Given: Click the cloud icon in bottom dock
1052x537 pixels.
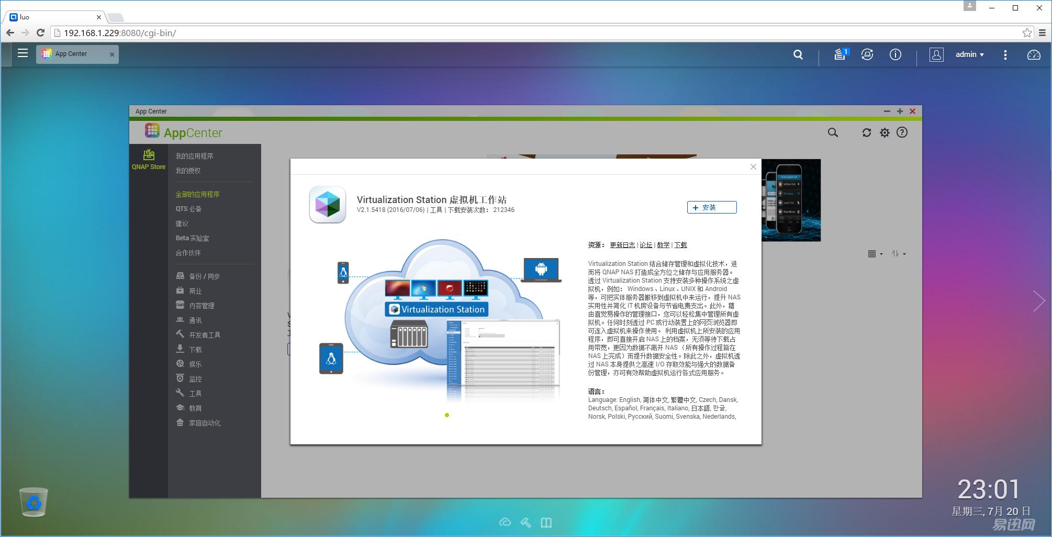Looking at the screenshot, I should tap(505, 522).
